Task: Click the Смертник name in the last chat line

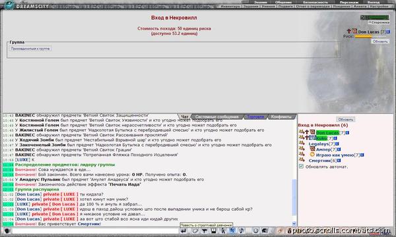Action: click(89, 224)
